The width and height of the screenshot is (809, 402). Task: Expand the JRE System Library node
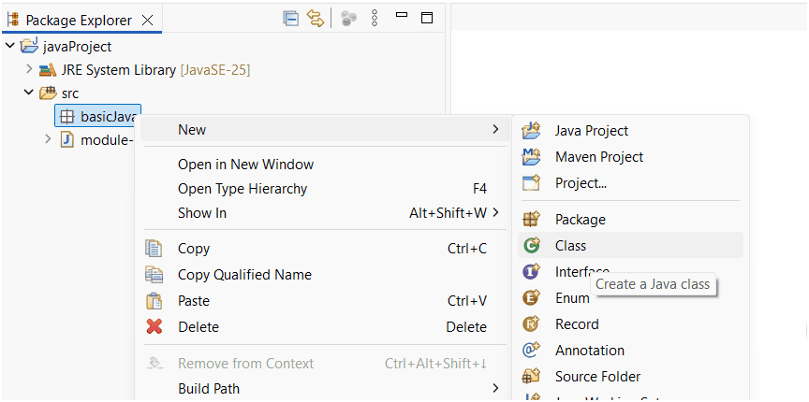pos(29,68)
